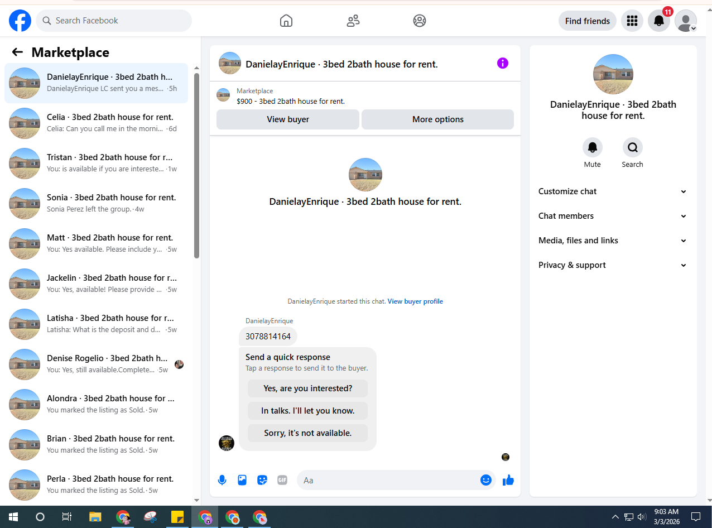
Task: Click the $900 Marketplace listing thumbnail
Action: click(223, 95)
